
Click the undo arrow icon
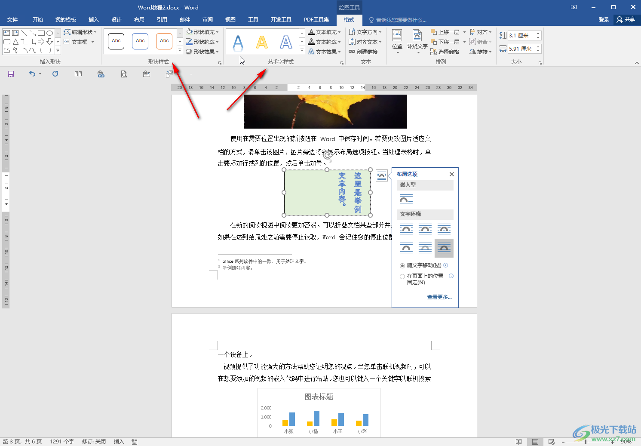point(32,74)
